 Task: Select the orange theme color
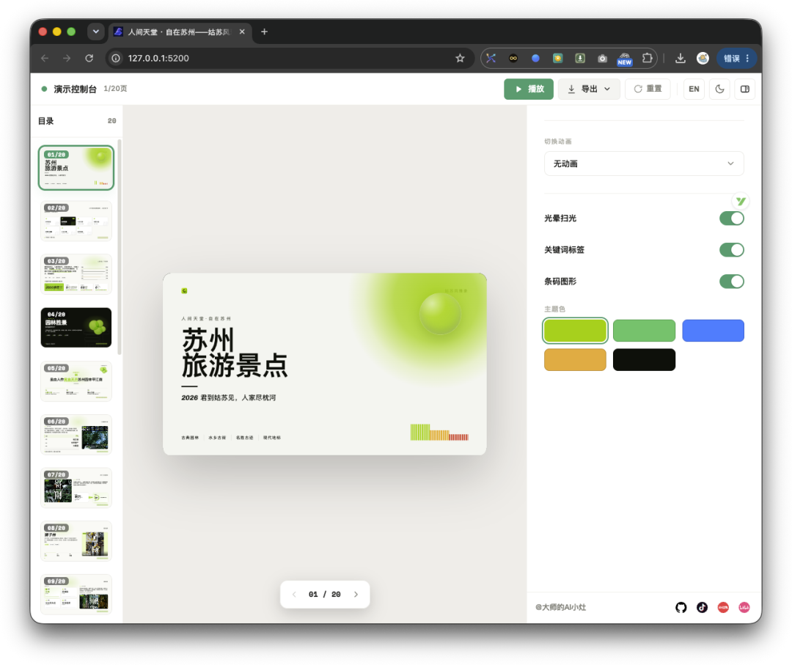pos(576,359)
